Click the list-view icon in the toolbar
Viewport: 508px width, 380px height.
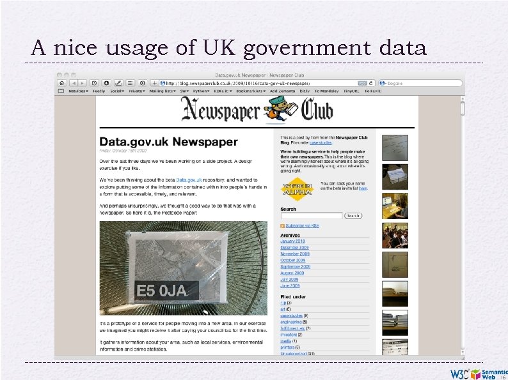(130, 83)
